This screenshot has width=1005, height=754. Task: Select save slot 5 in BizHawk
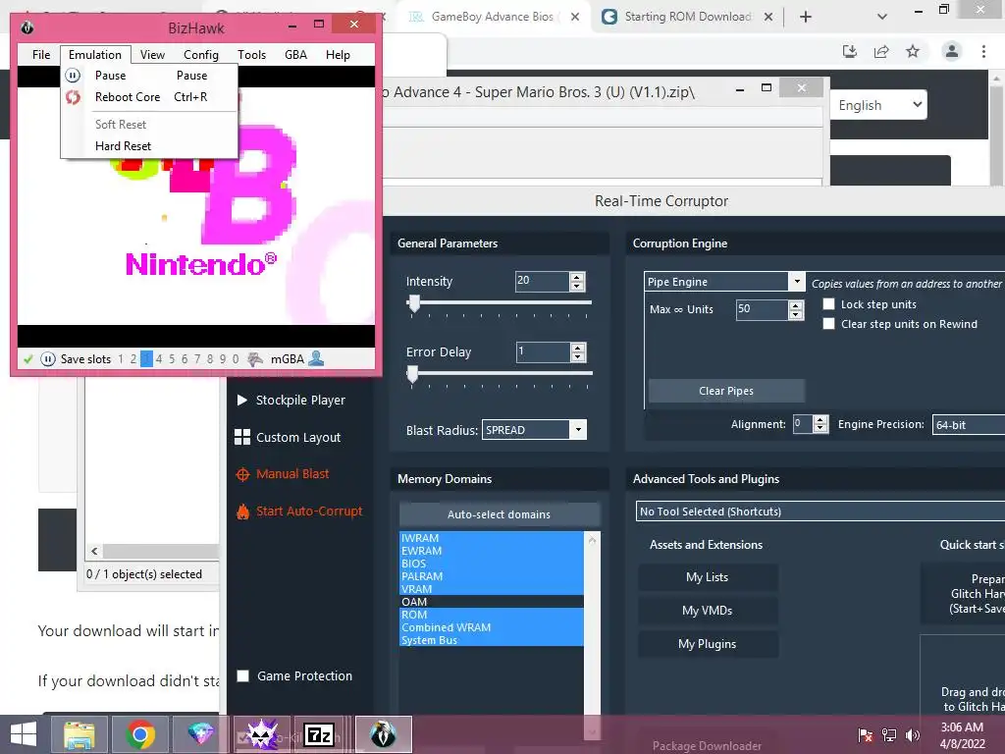pyautogui.click(x=172, y=359)
